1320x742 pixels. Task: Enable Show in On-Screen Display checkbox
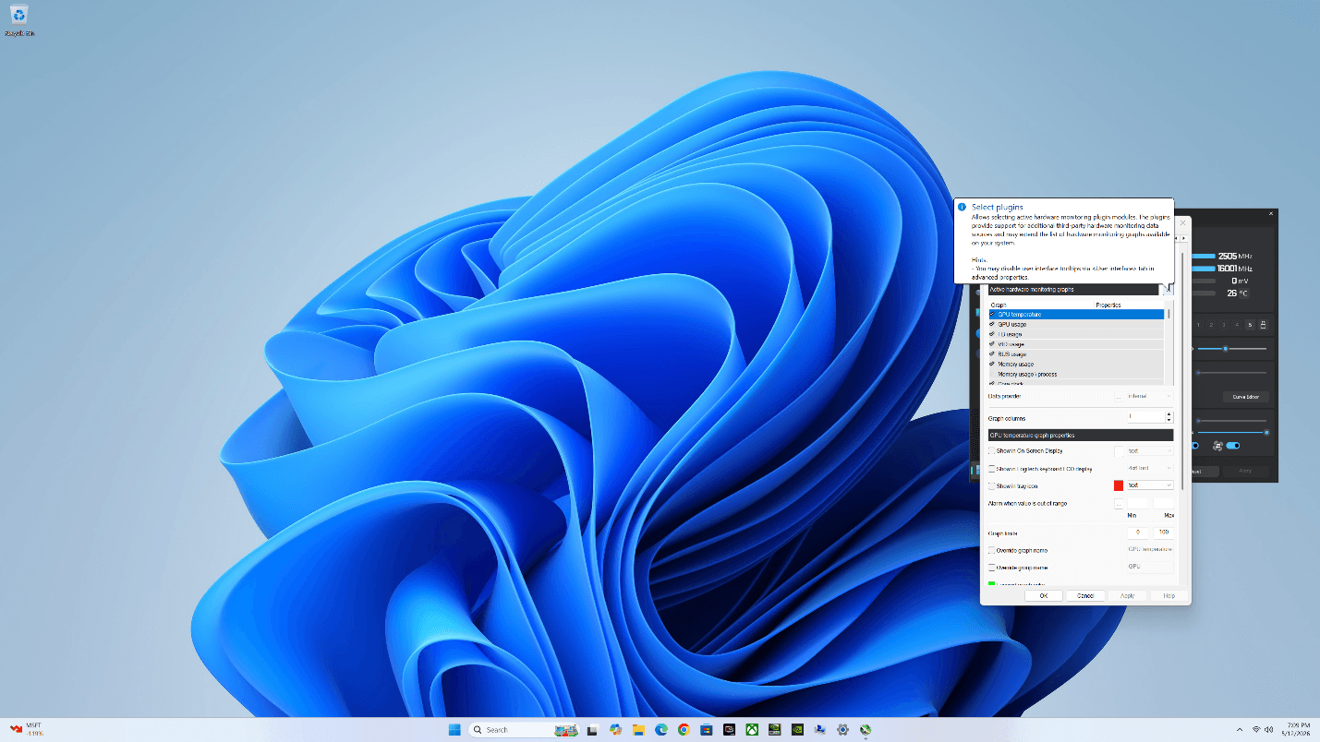pos(992,451)
